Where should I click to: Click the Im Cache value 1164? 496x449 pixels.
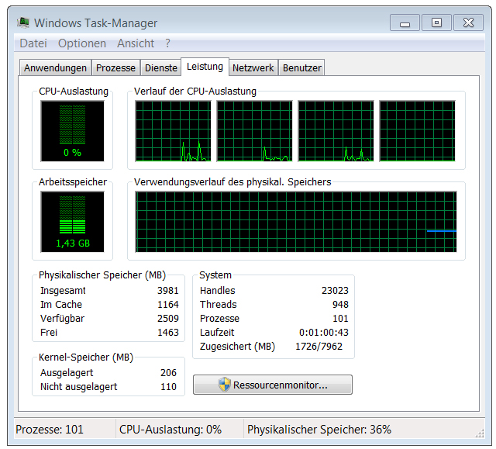pos(168,305)
